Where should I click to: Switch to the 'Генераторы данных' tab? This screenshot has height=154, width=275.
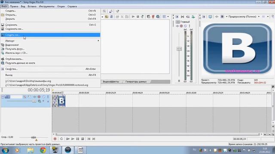click(x=136, y=82)
